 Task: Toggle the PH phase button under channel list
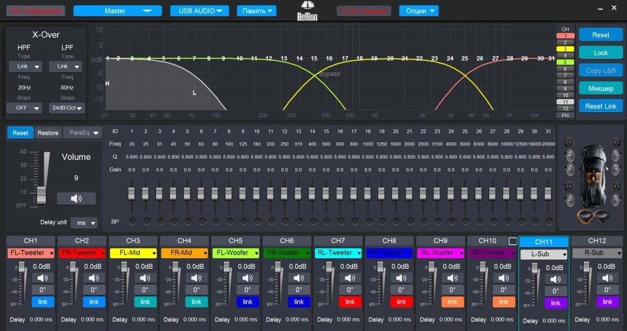(566, 115)
